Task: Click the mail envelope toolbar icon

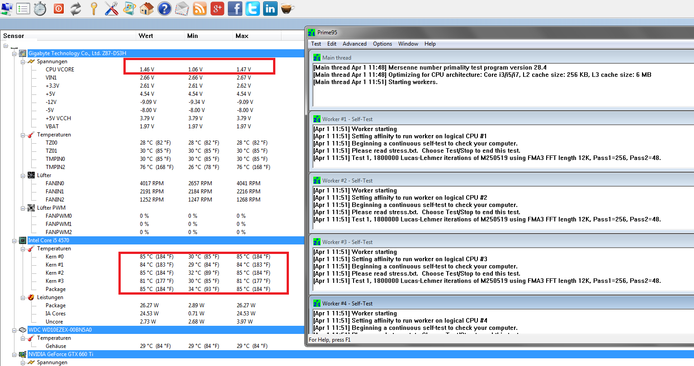Action: pos(182,9)
